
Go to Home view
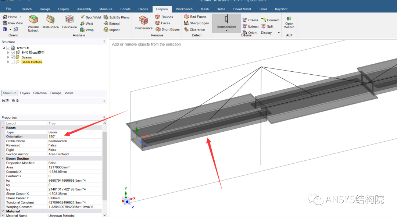(10, 17)
